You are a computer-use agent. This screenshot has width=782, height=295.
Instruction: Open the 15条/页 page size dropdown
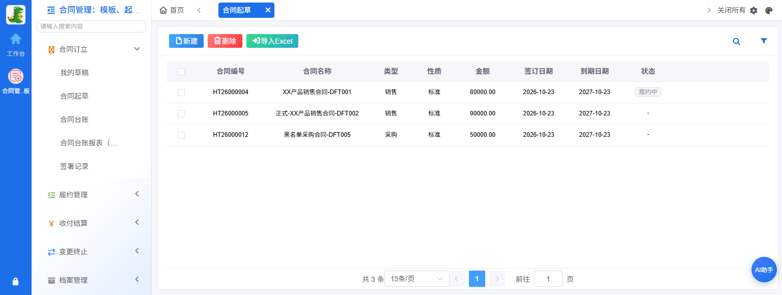point(417,279)
